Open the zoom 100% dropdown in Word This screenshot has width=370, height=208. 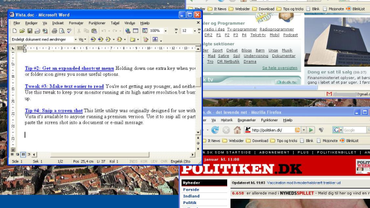point(165,31)
